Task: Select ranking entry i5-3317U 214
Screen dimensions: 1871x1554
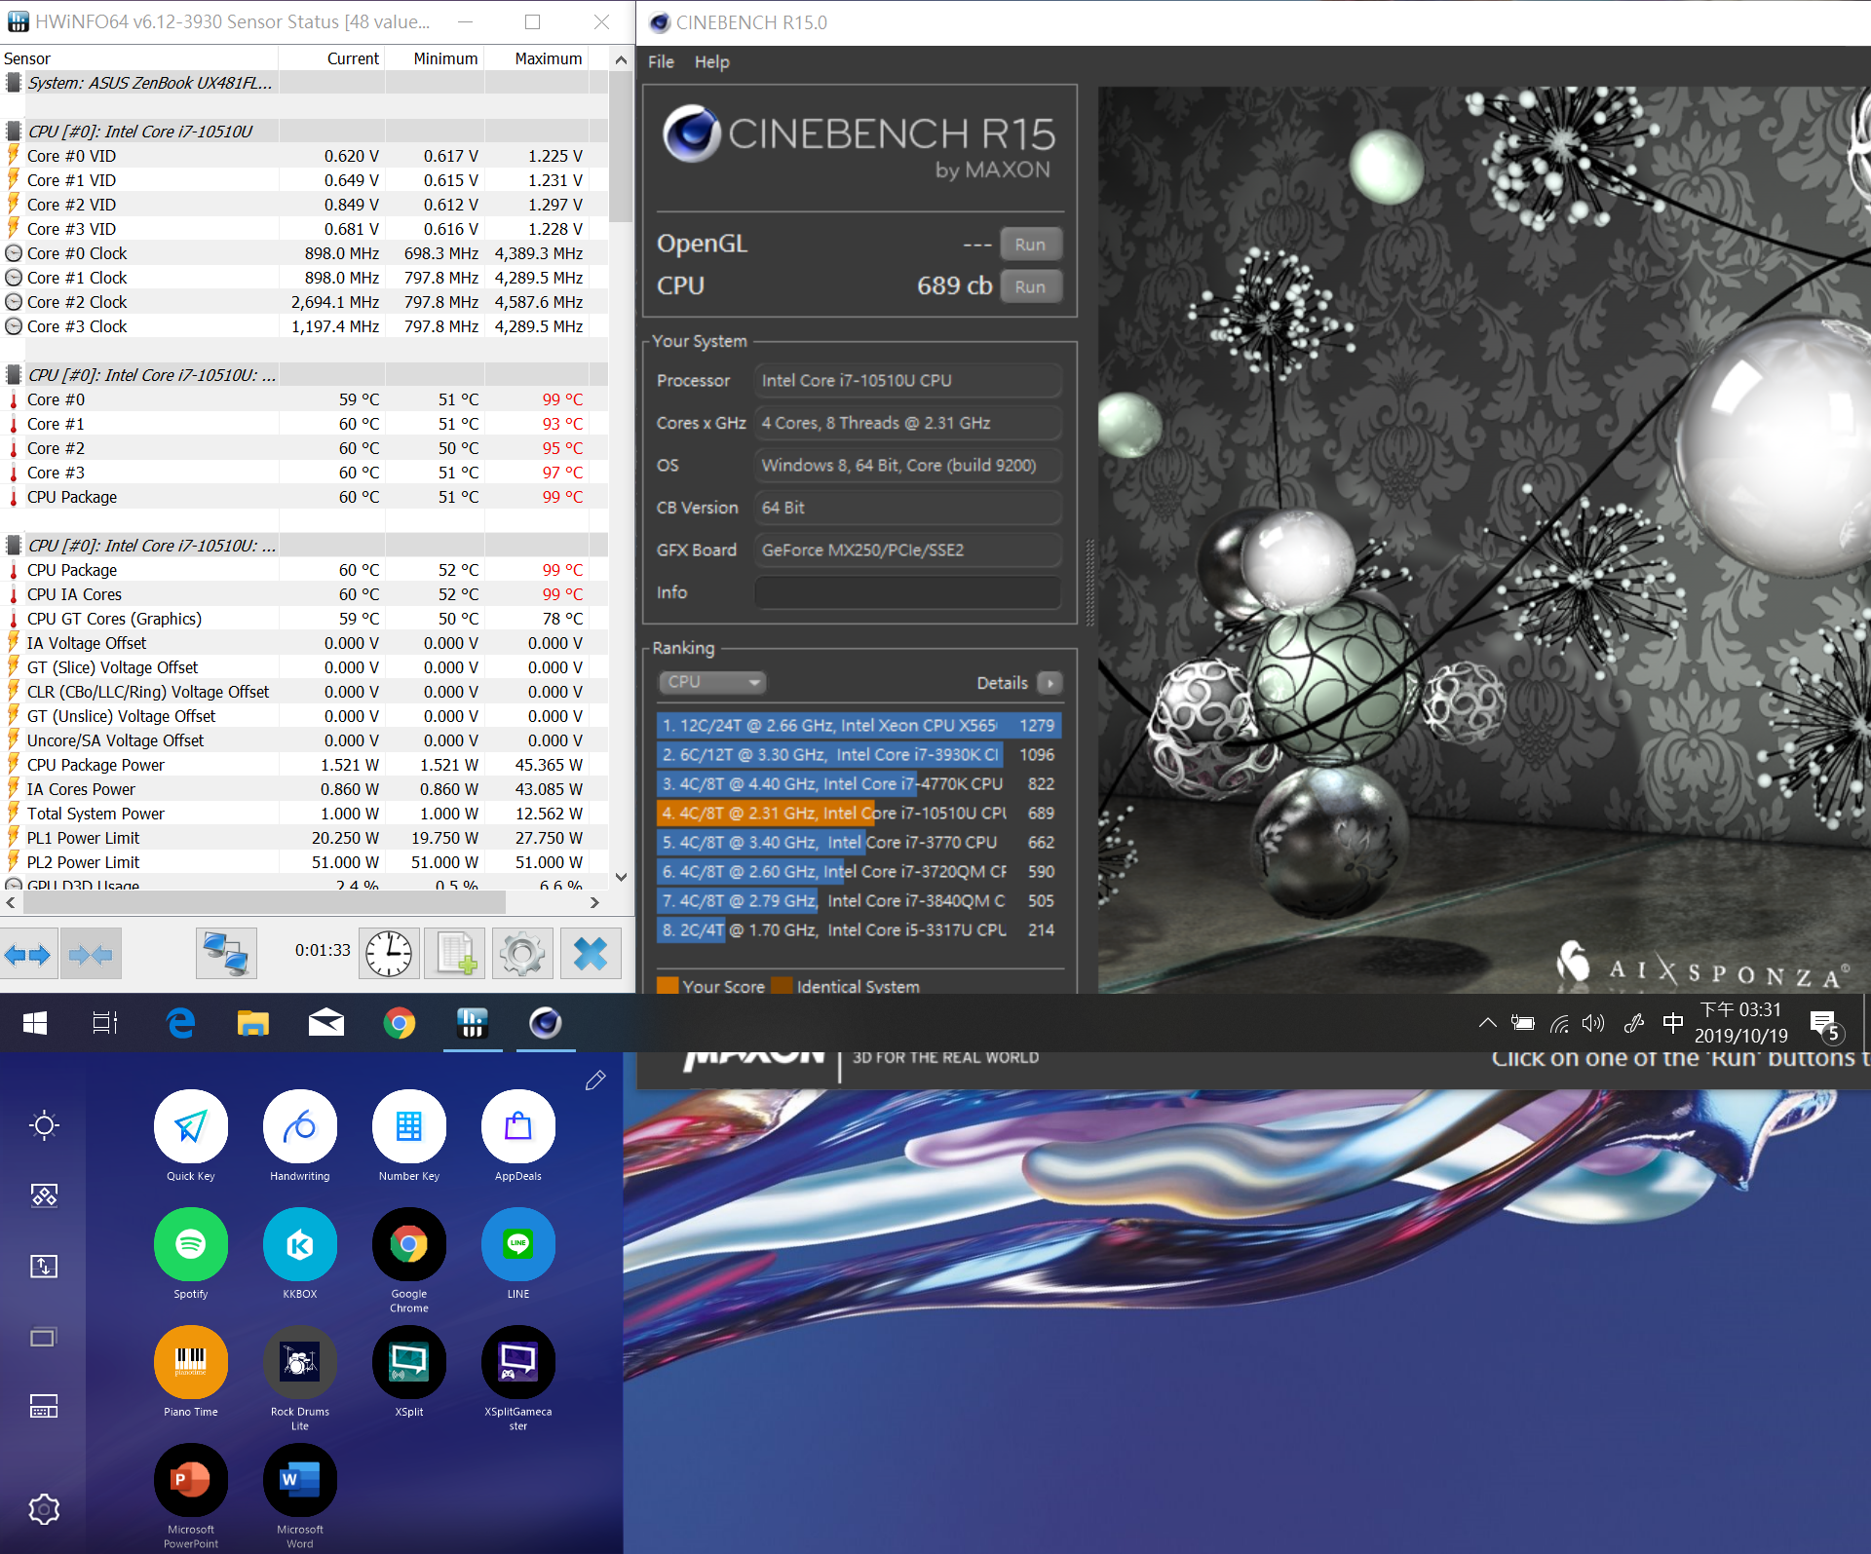Action: coord(859,929)
